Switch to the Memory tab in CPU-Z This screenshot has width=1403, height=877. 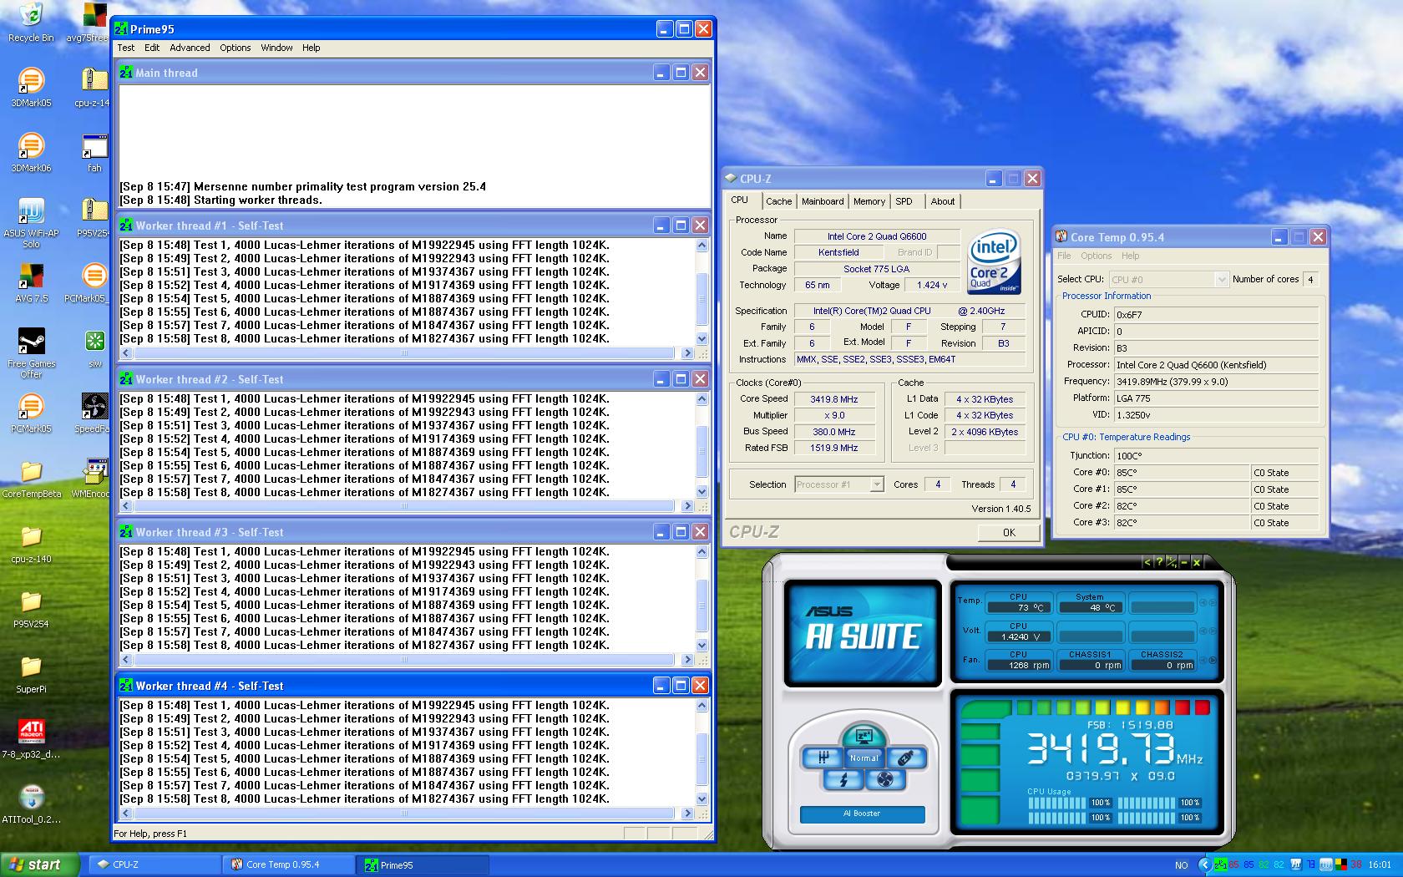[x=869, y=201]
